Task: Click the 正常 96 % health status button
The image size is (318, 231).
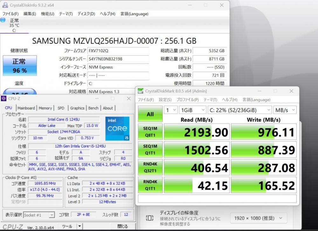Action: [20, 66]
